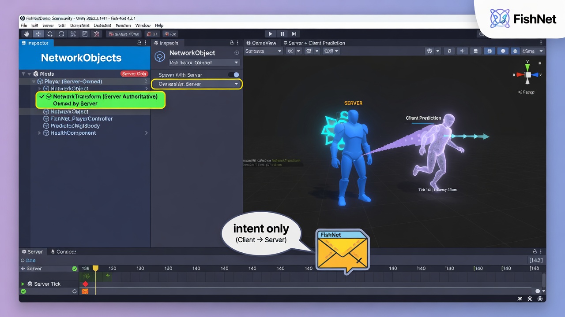Toggle the globe view button in scene toolbar

pos(490,51)
